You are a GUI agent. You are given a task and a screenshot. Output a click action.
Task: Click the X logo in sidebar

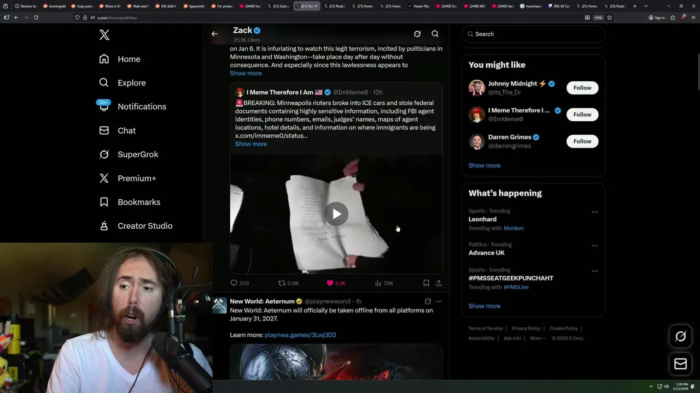coord(104,35)
